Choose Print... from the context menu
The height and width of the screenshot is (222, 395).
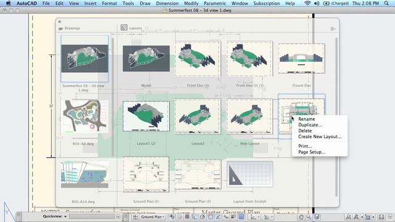pos(305,146)
